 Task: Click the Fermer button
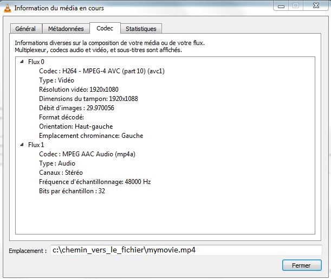point(302,265)
